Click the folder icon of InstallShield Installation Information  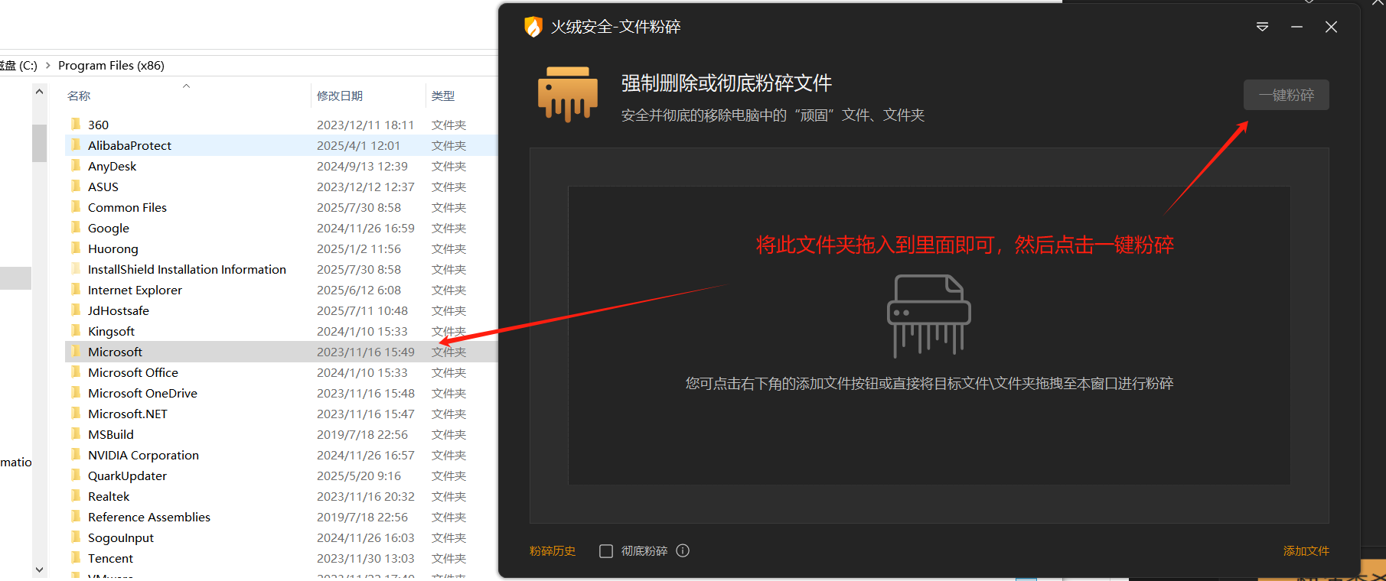coord(76,268)
